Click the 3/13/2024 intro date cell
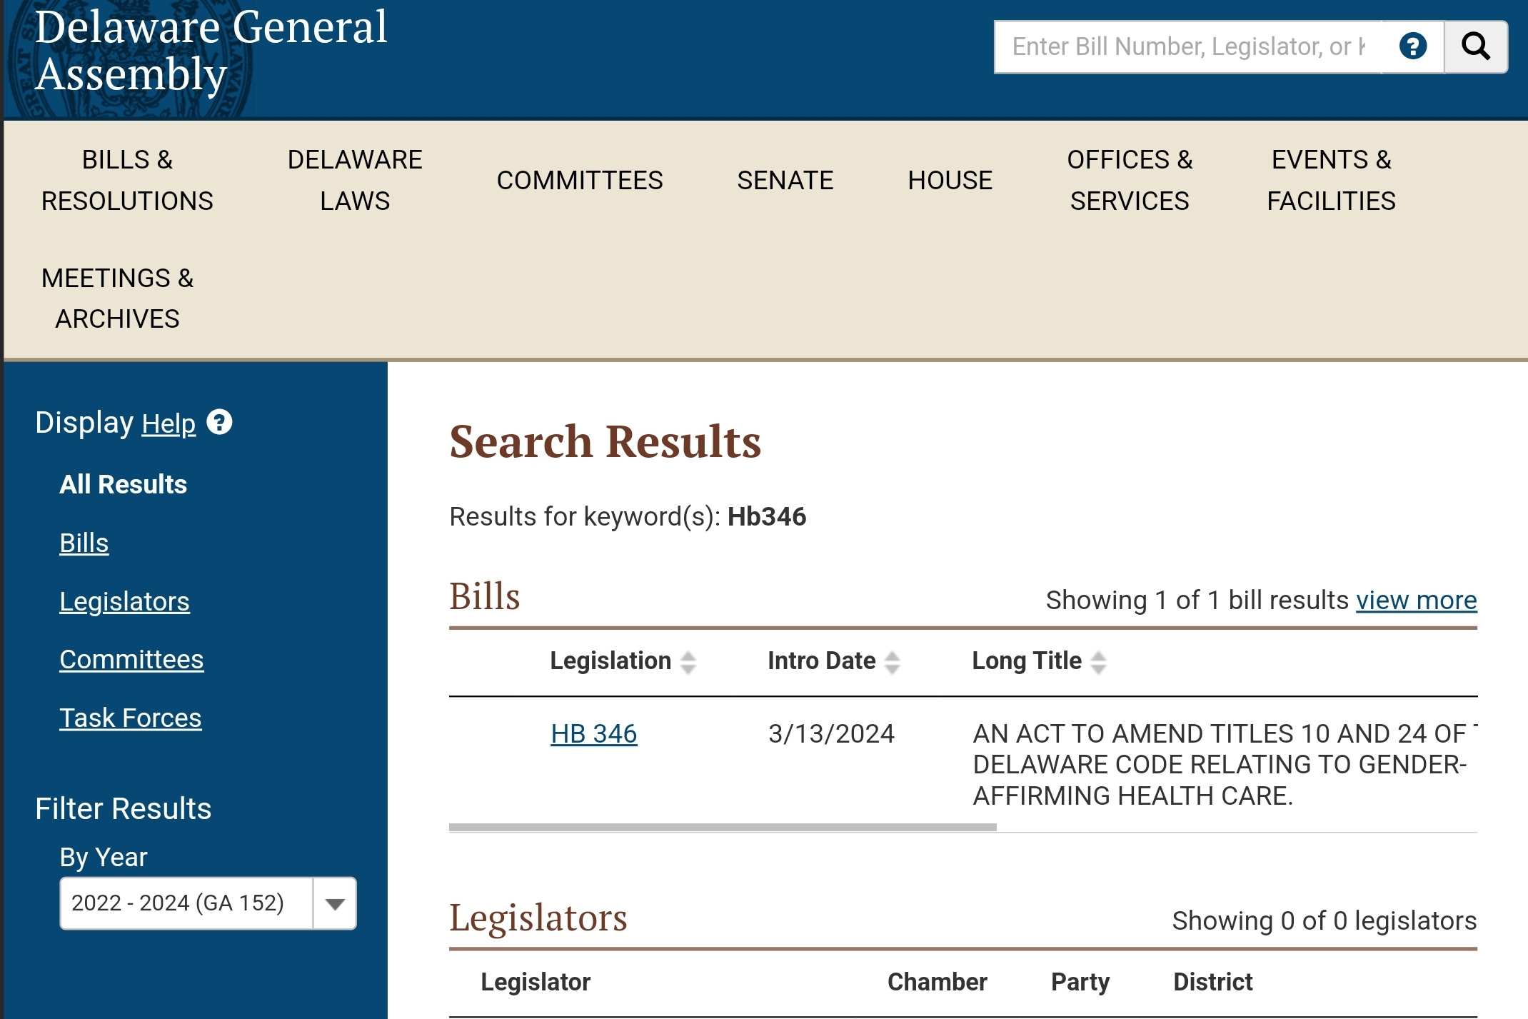This screenshot has height=1019, width=1528. tap(831, 733)
